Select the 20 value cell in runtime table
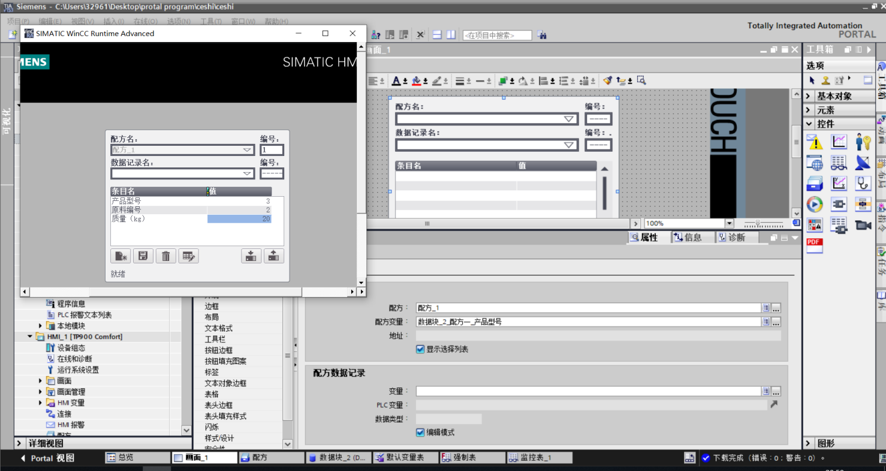 click(239, 219)
